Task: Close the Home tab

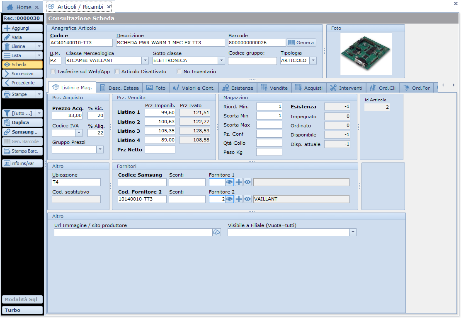Action: click(x=36, y=7)
